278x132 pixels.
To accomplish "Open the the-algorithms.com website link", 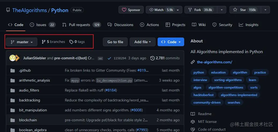I will click(x=214, y=62).
